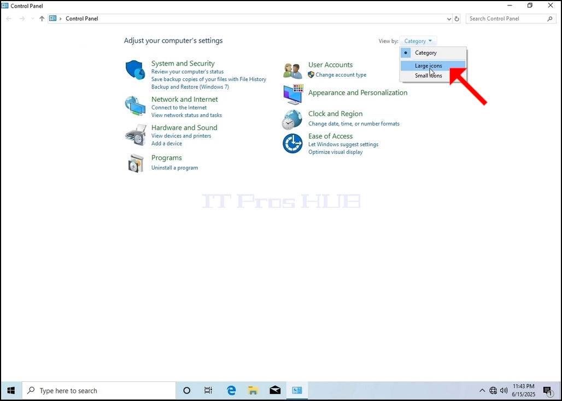Open the Hardware and Sound printer icon
The width and height of the screenshot is (562, 401).
coord(136,135)
